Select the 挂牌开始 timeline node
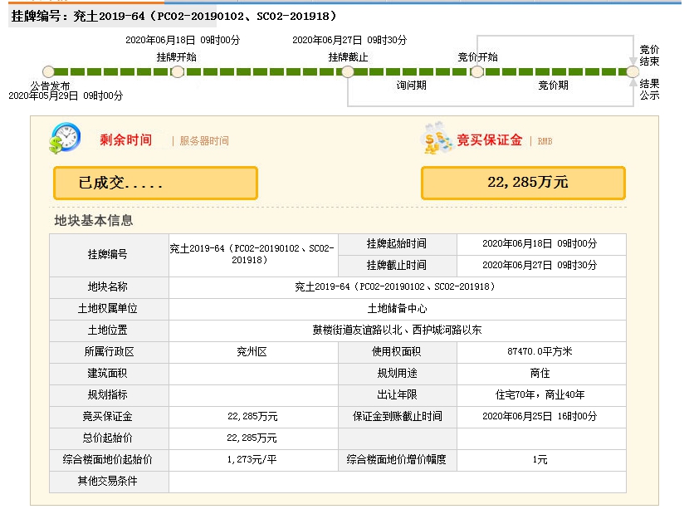This screenshot has height=509, width=689. (177, 72)
